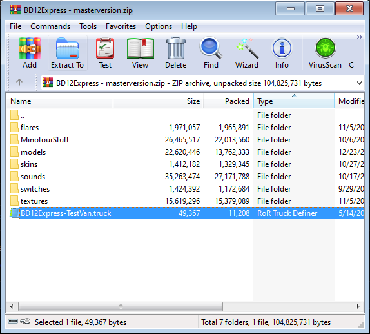Click the password key icon in status bar
The width and height of the screenshot is (370, 334).
[x=25, y=322]
